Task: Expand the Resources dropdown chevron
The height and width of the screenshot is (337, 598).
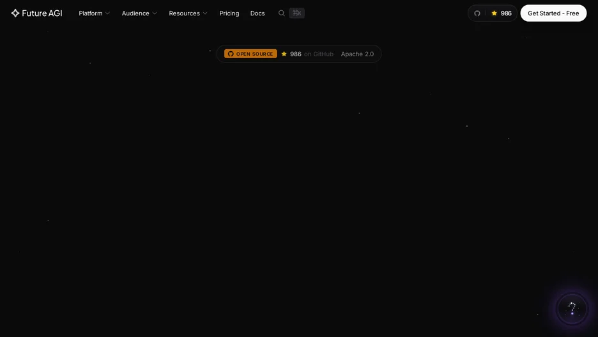Action: tap(205, 13)
